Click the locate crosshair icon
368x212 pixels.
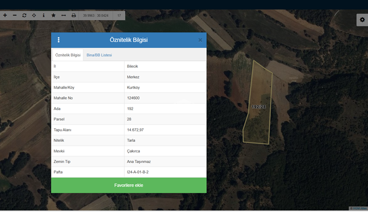pyautogui.click(x=34, y=15)
